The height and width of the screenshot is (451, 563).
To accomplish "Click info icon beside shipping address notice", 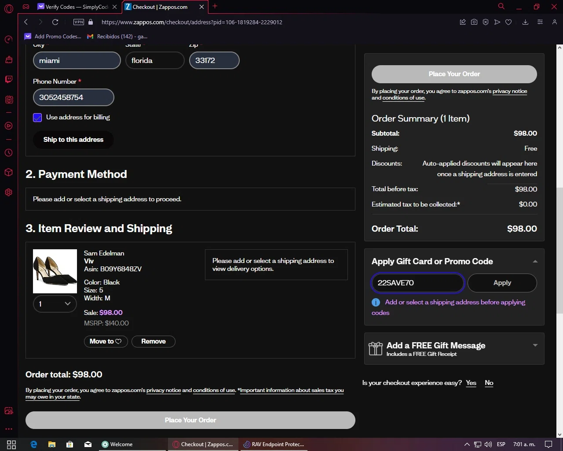I will click(376, 302).
